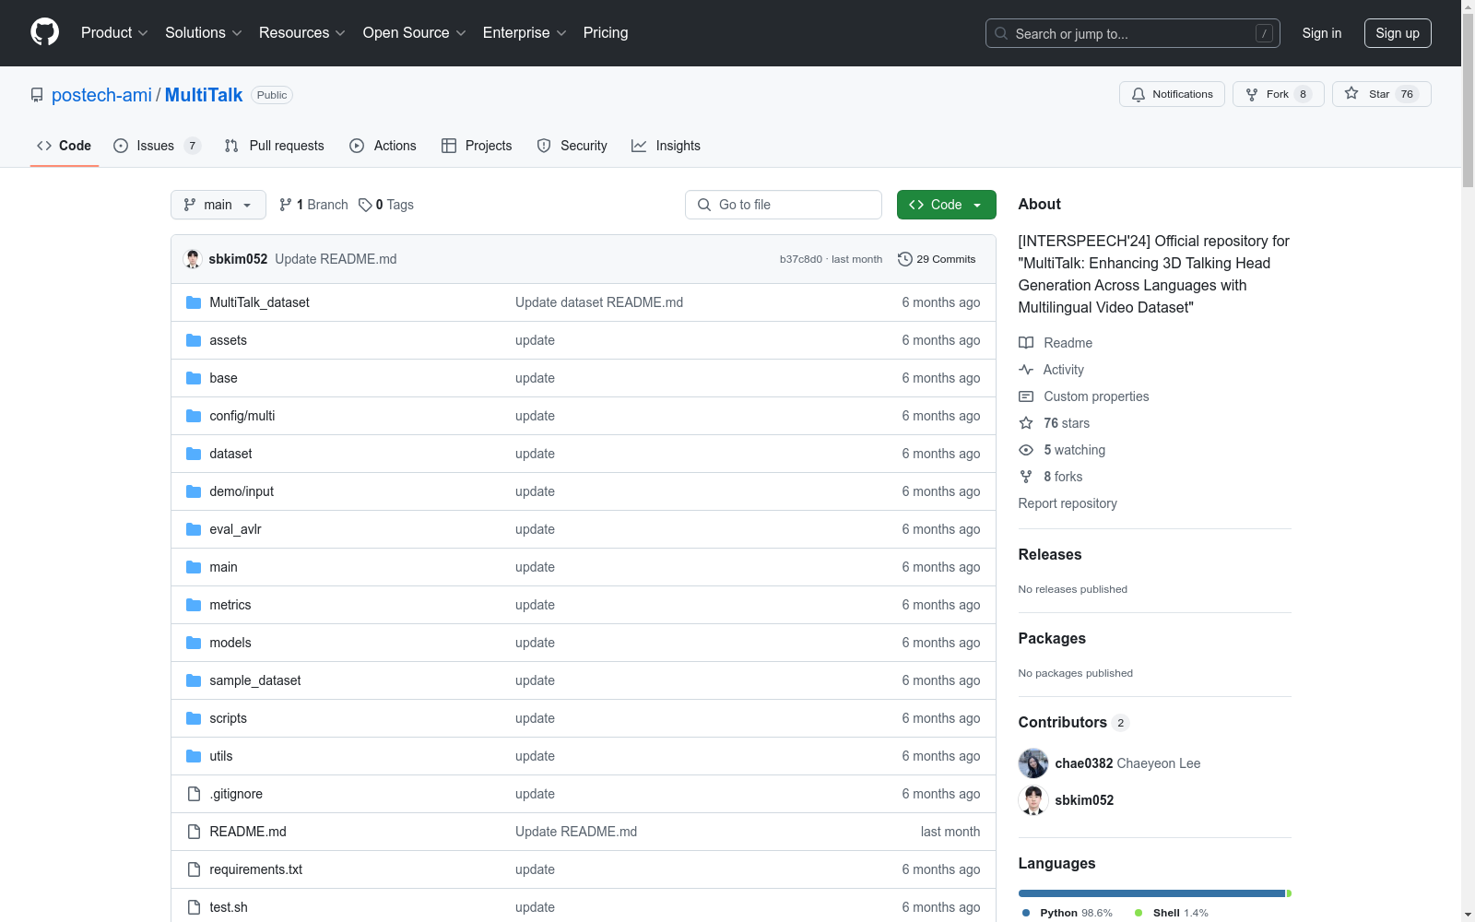
Task: Open the main branch selector dropdown
Action: coord(218,205)
